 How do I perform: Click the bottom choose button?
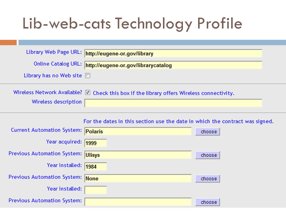click(208, 202)
